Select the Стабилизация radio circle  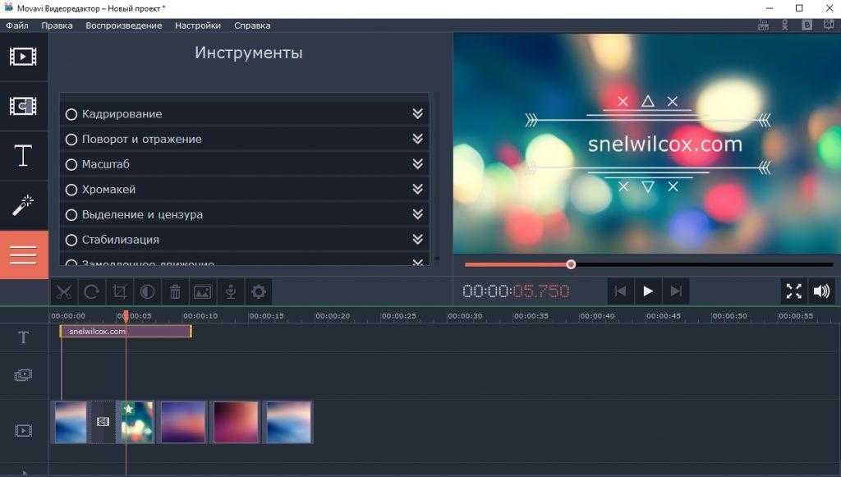(71, 240)
